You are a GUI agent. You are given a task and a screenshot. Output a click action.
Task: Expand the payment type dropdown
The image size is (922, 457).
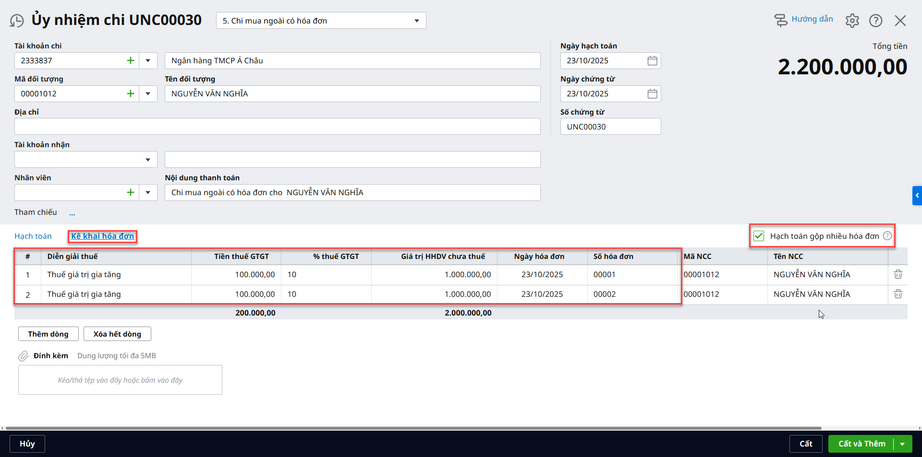click(416, 21)
